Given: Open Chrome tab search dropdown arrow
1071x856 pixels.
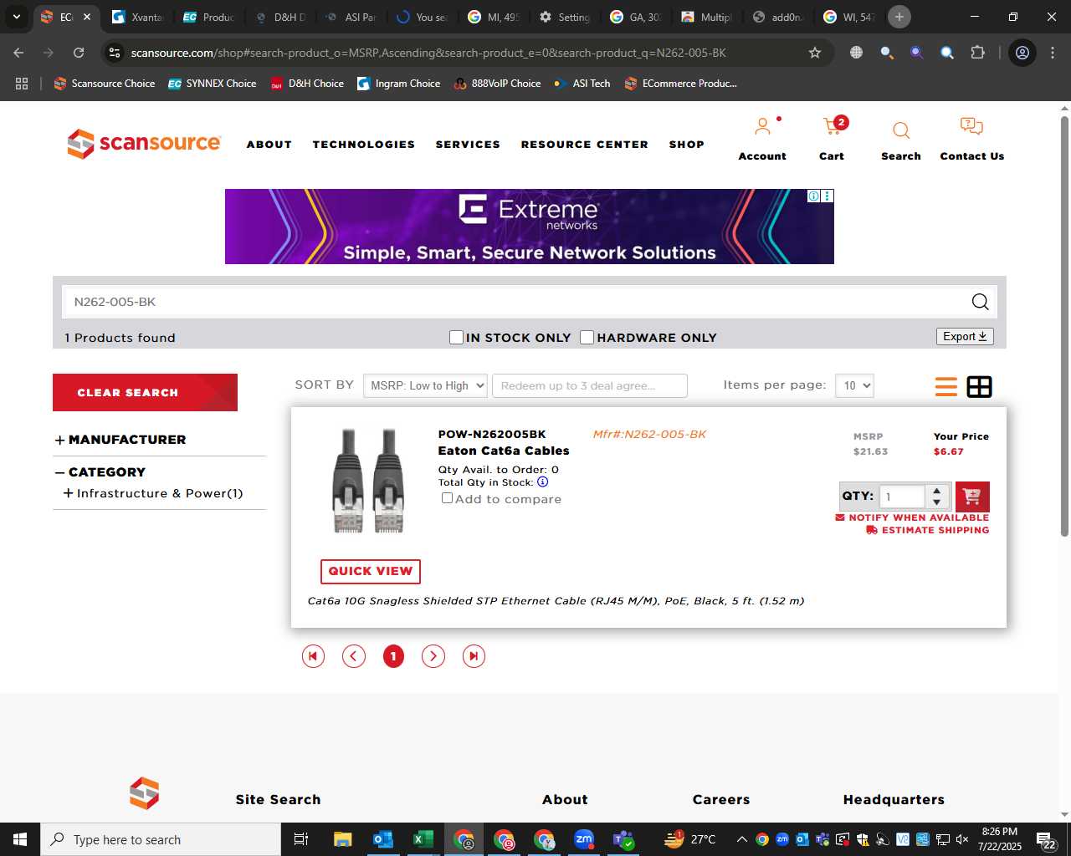Looking at the screenshot, I should click(16, 17).
